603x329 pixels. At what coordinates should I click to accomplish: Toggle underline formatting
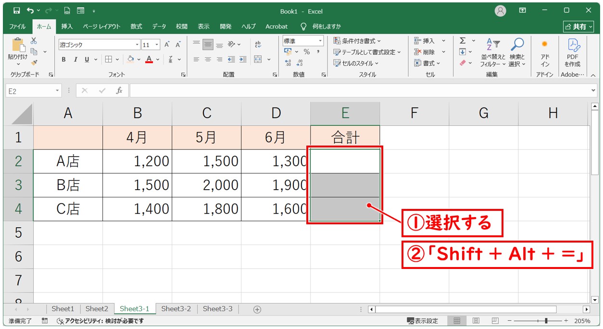pos(87,59)
